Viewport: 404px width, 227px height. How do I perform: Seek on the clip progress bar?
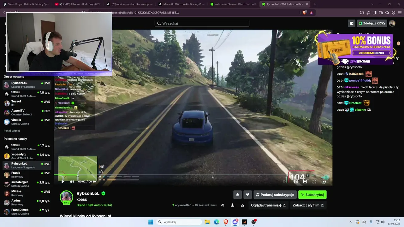193,175
